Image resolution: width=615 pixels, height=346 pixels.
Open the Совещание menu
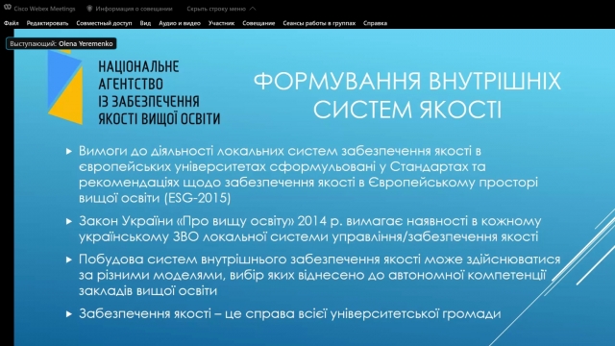point(258,23)
